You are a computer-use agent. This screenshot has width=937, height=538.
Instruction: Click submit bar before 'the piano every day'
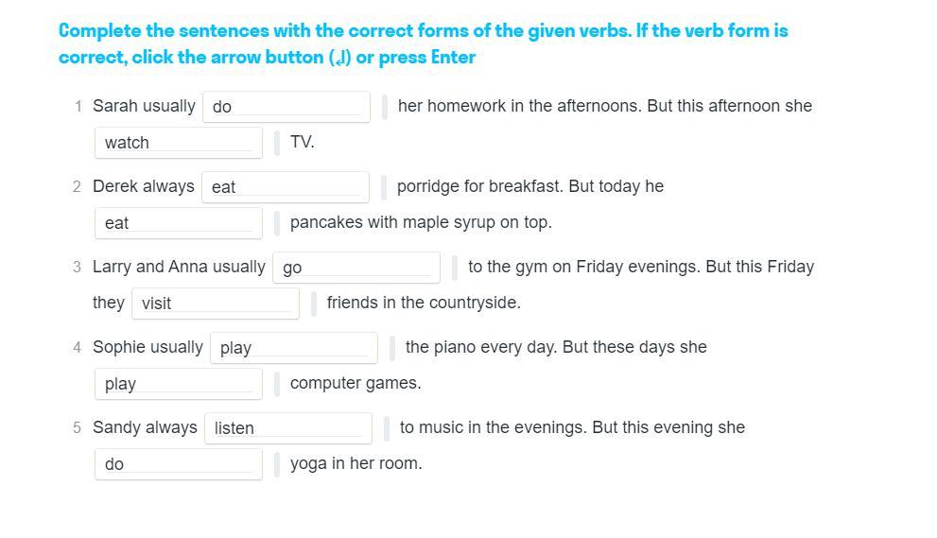pyautogui.click(x=392, y=348)
